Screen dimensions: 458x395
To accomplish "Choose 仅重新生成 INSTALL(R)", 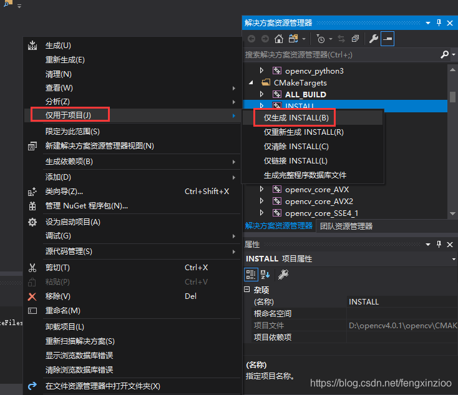I will click(x=313, y=132).
